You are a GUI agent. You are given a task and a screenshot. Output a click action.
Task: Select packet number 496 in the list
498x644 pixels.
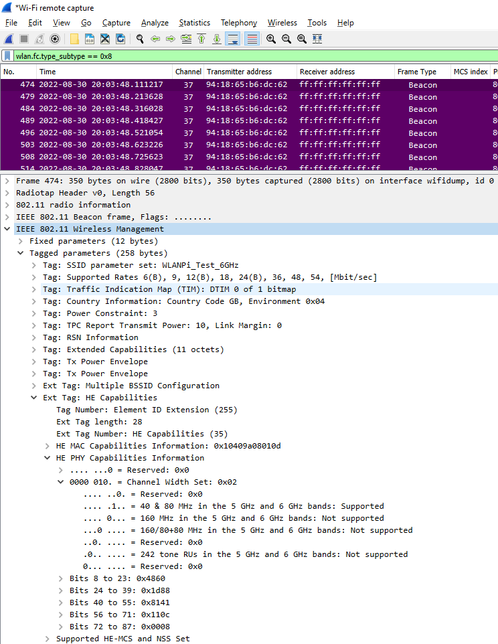[x=201, y=133]
